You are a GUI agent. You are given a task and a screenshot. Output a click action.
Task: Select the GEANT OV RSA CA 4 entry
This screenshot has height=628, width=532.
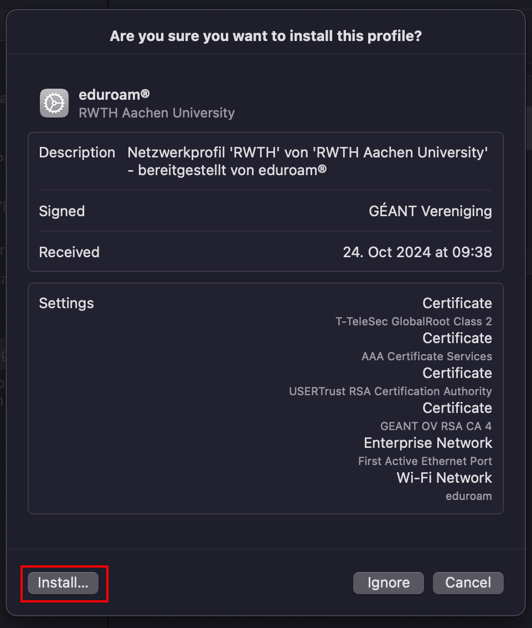click(x=436, y=426)
